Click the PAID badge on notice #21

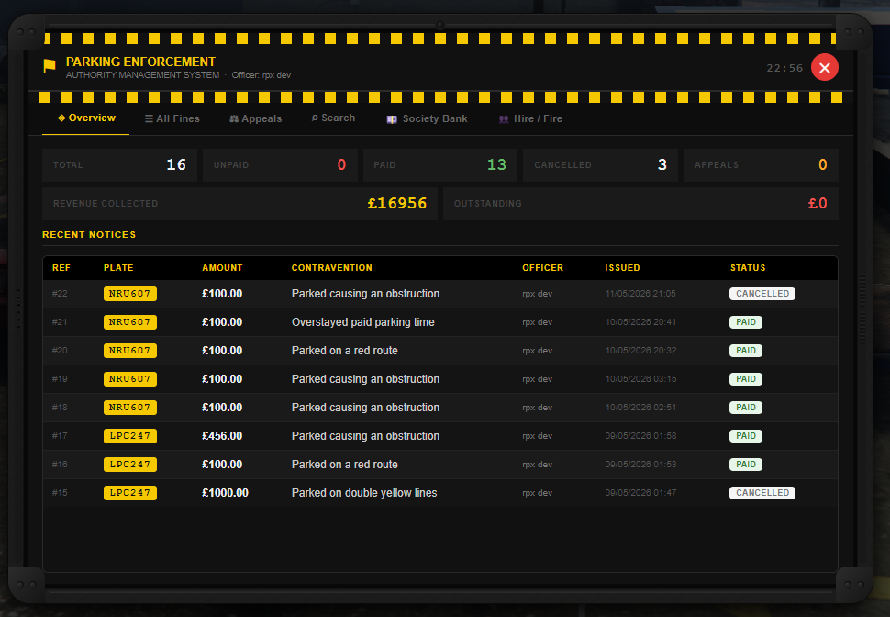pyautogui.click(x=746, y=322)
